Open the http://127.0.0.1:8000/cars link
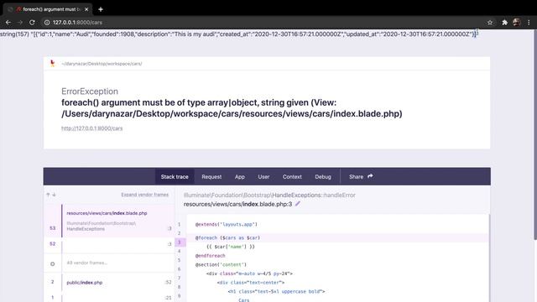537x302 pixels. 91,128
